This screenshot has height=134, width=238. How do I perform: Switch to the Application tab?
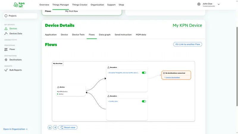[x=51, y=35]
